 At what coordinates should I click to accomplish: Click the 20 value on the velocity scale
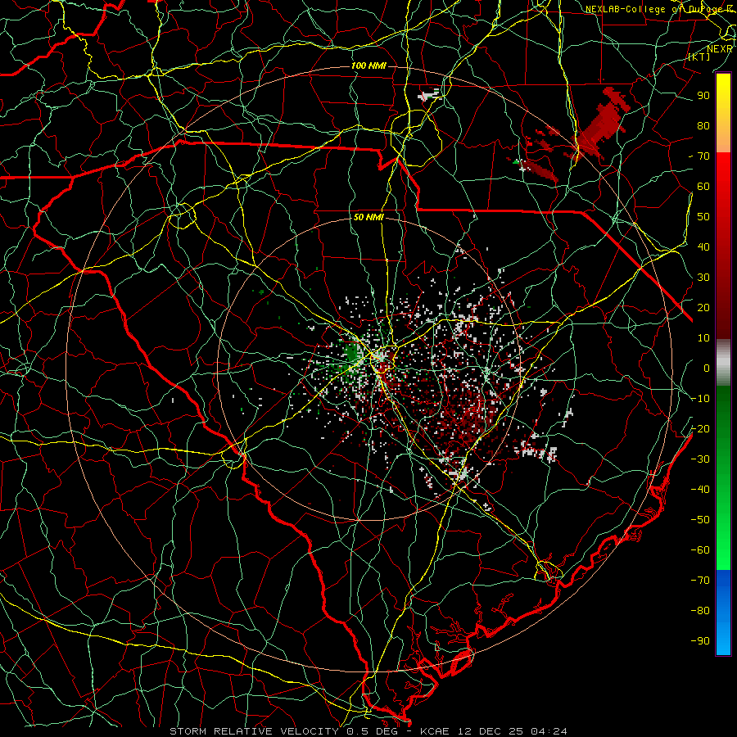pos(703,307)
